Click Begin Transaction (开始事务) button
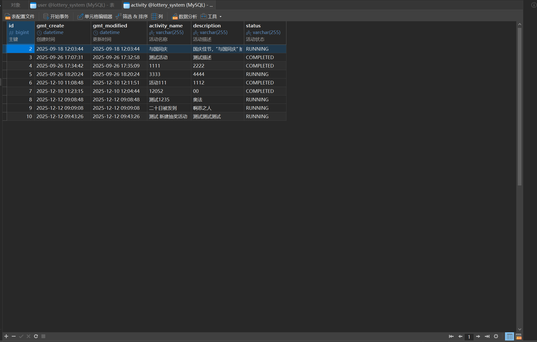This screenshot has width=537, height=342. point(56,17)
